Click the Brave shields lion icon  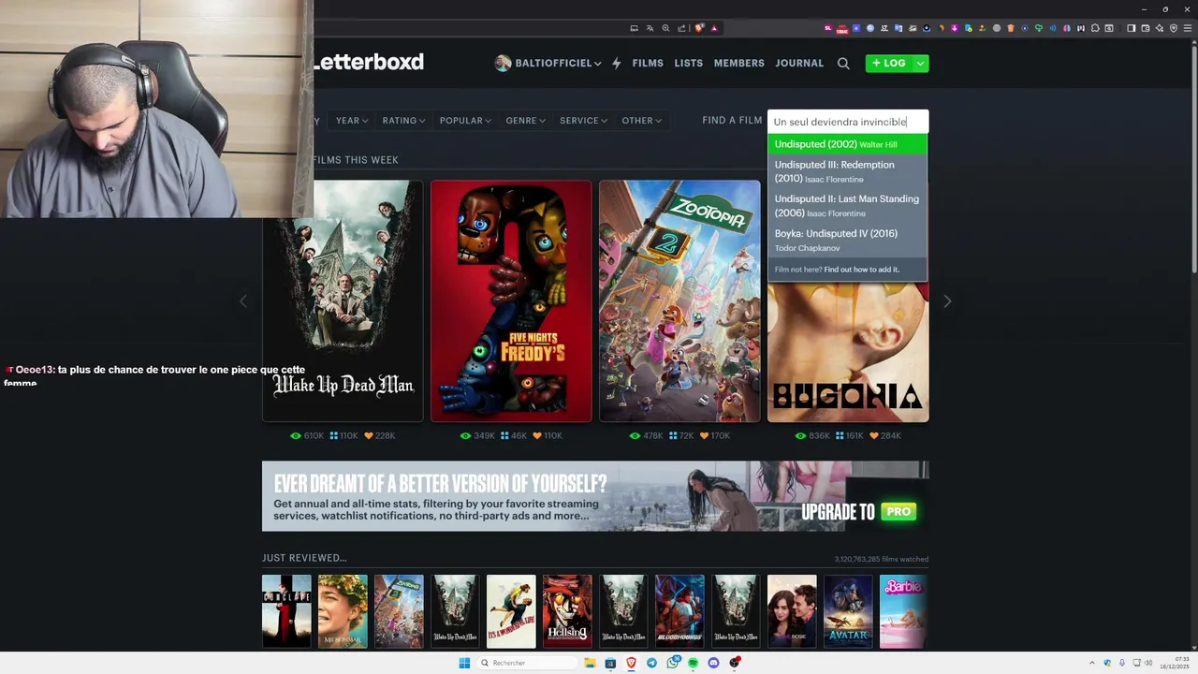click(x=699, y=28)
